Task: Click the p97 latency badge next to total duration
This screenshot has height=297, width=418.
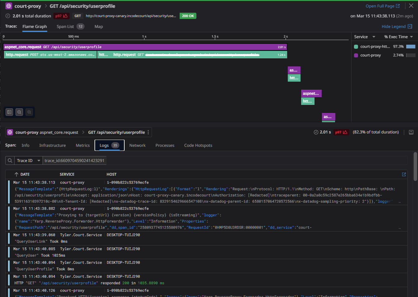Action: click(61, 16)
